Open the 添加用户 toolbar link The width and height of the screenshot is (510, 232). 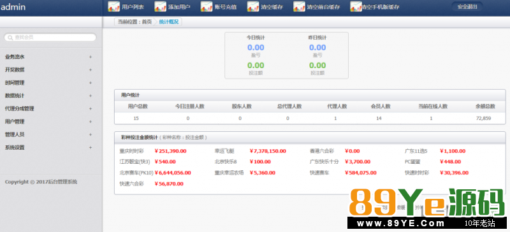179,7
